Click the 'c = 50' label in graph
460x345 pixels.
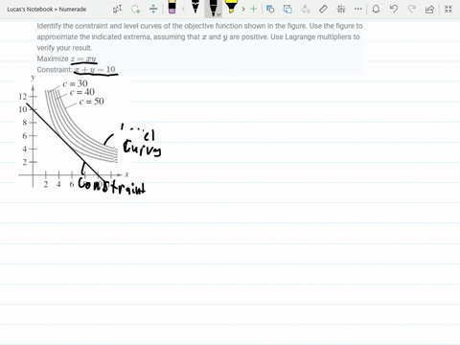click(91, 102)
